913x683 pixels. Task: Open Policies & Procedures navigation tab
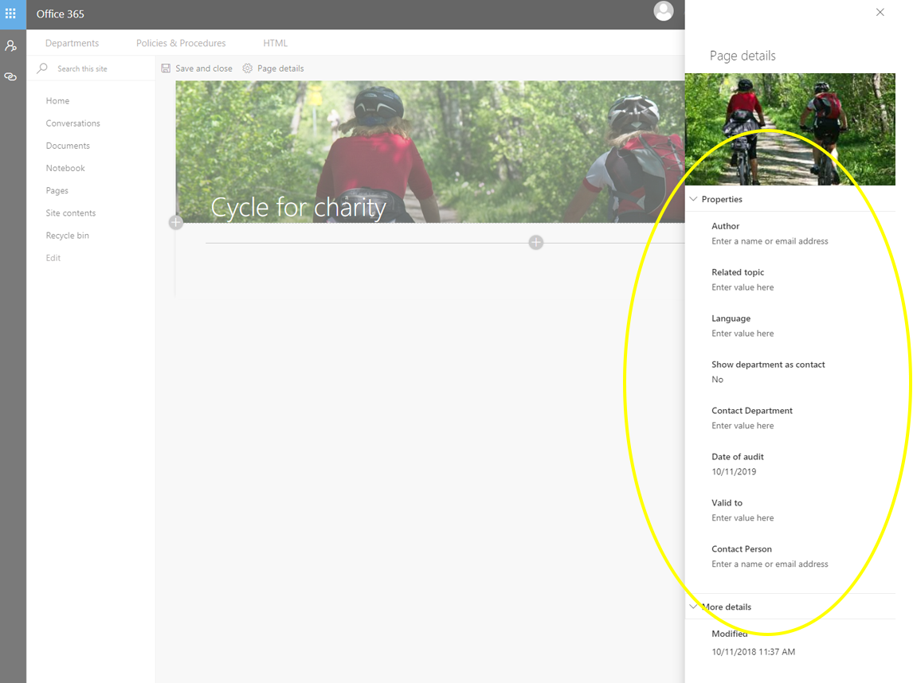click(181, 43)
